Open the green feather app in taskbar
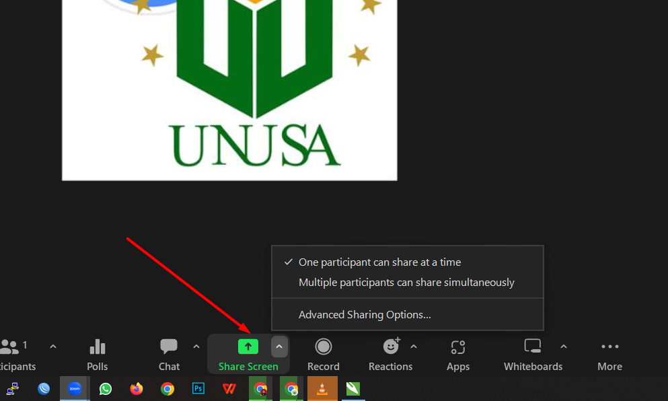 click(353, 389)
